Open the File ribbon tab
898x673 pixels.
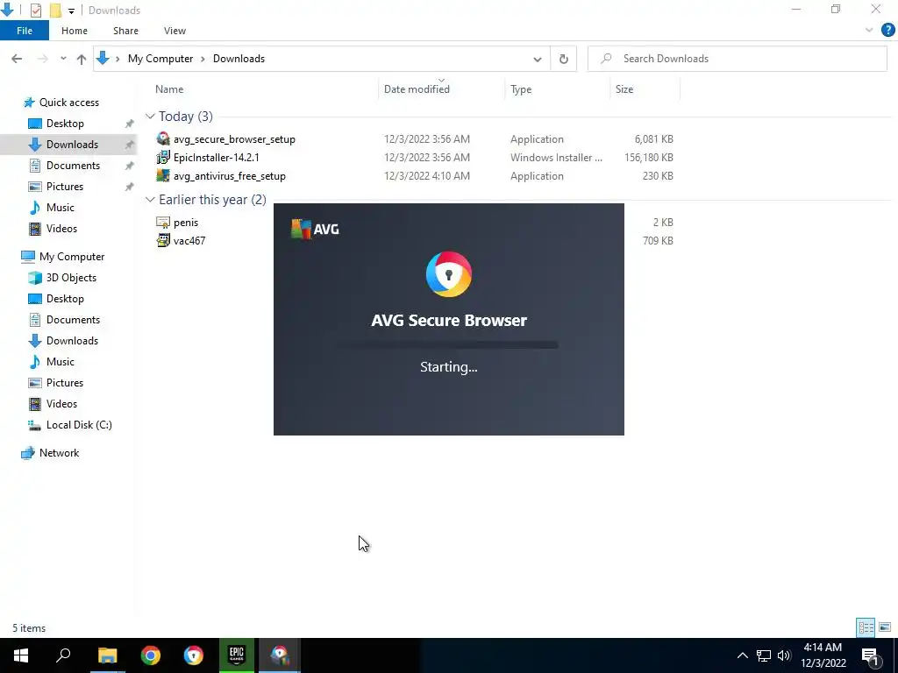24,31
